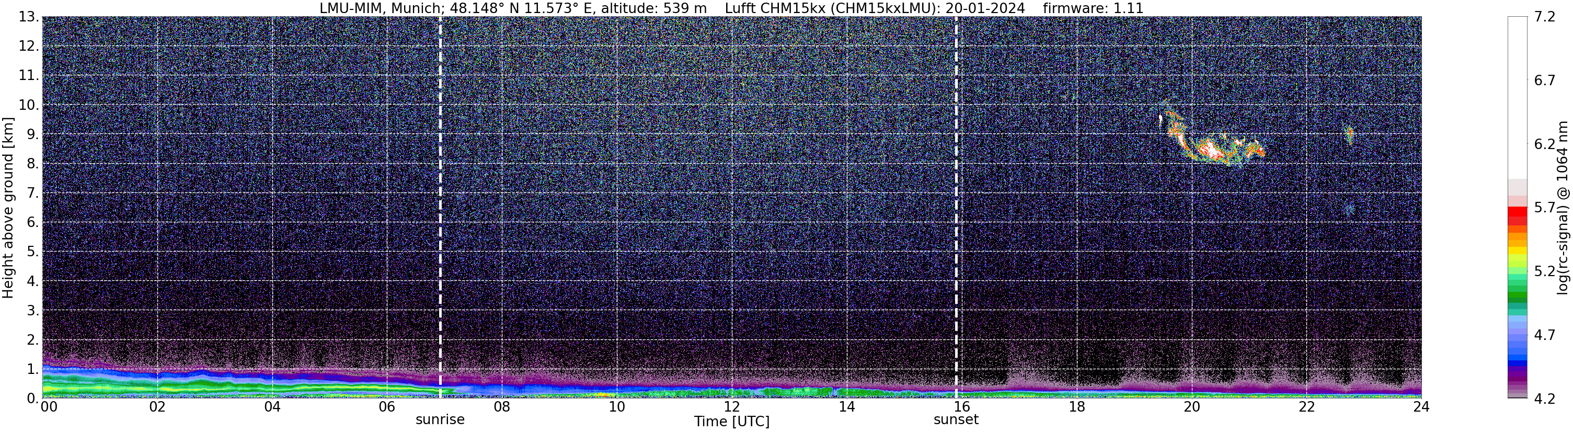Click the y-axis tick label 5.
Image resolution: width=1573 pixels, height=432 pixels.
pyautogui.click(x=33, y=251)
